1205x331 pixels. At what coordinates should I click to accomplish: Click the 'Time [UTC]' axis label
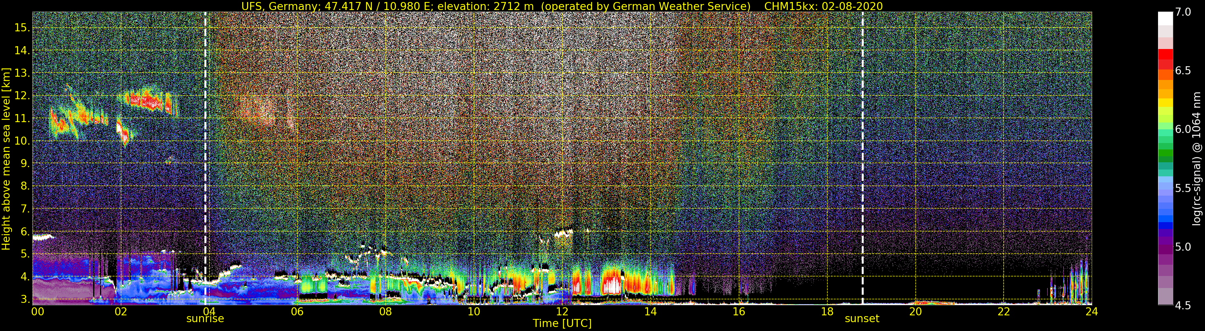pyautogui.click(x=562, y=323)
